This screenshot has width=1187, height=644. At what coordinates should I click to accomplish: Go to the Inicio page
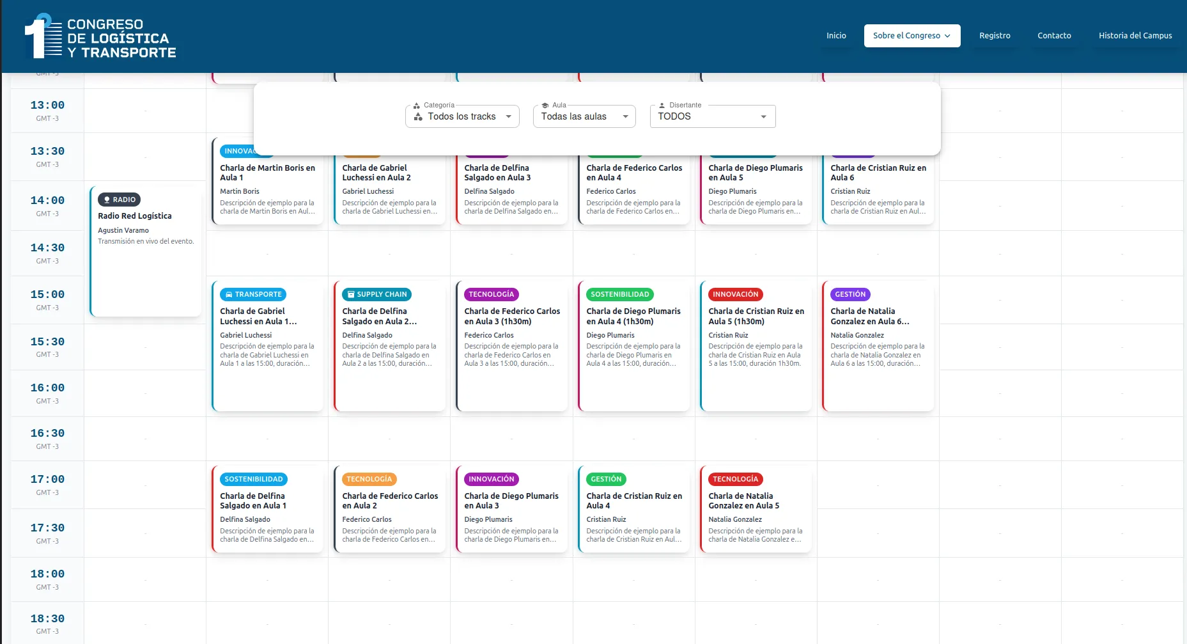(835, 36)
